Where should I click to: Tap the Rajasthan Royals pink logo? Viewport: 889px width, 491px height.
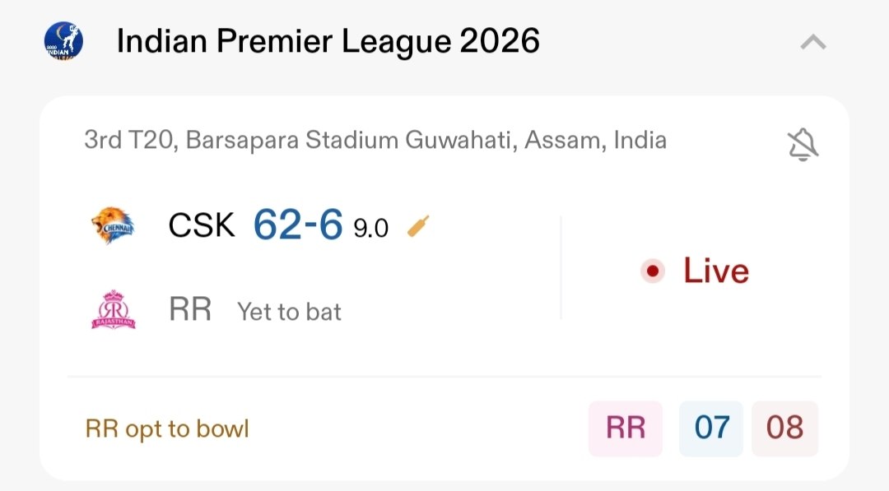click(x=113, y=310)
